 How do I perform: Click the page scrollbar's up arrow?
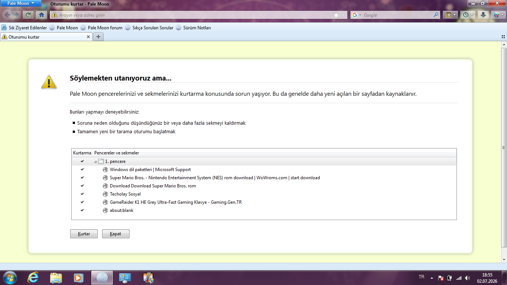(x=504, y=45)
